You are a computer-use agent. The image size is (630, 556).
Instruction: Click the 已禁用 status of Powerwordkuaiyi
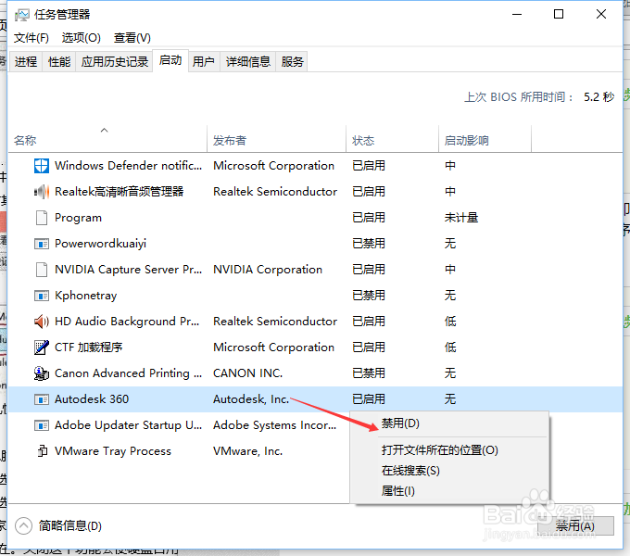point(369,244)
